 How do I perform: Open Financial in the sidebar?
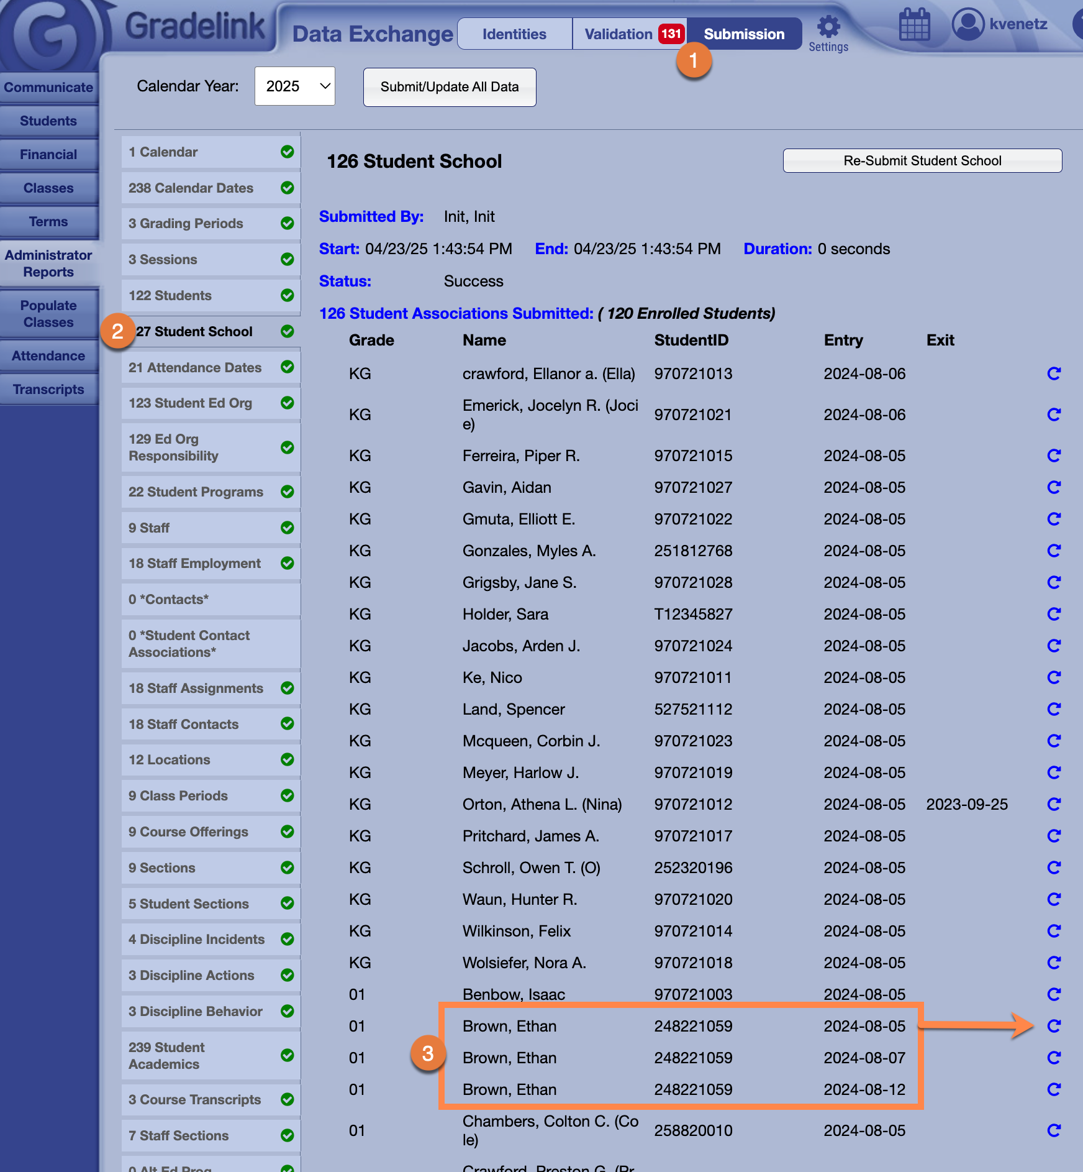coord(48,155)
